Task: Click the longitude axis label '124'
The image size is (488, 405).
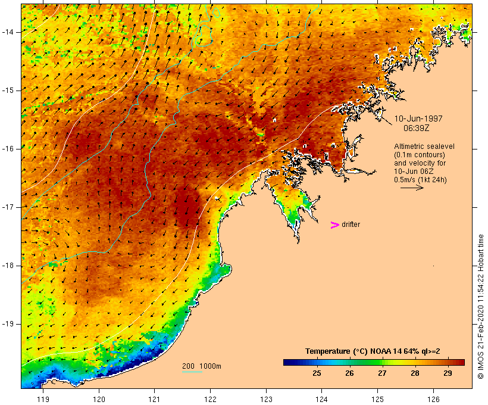Action: click(x=321, y=399)
